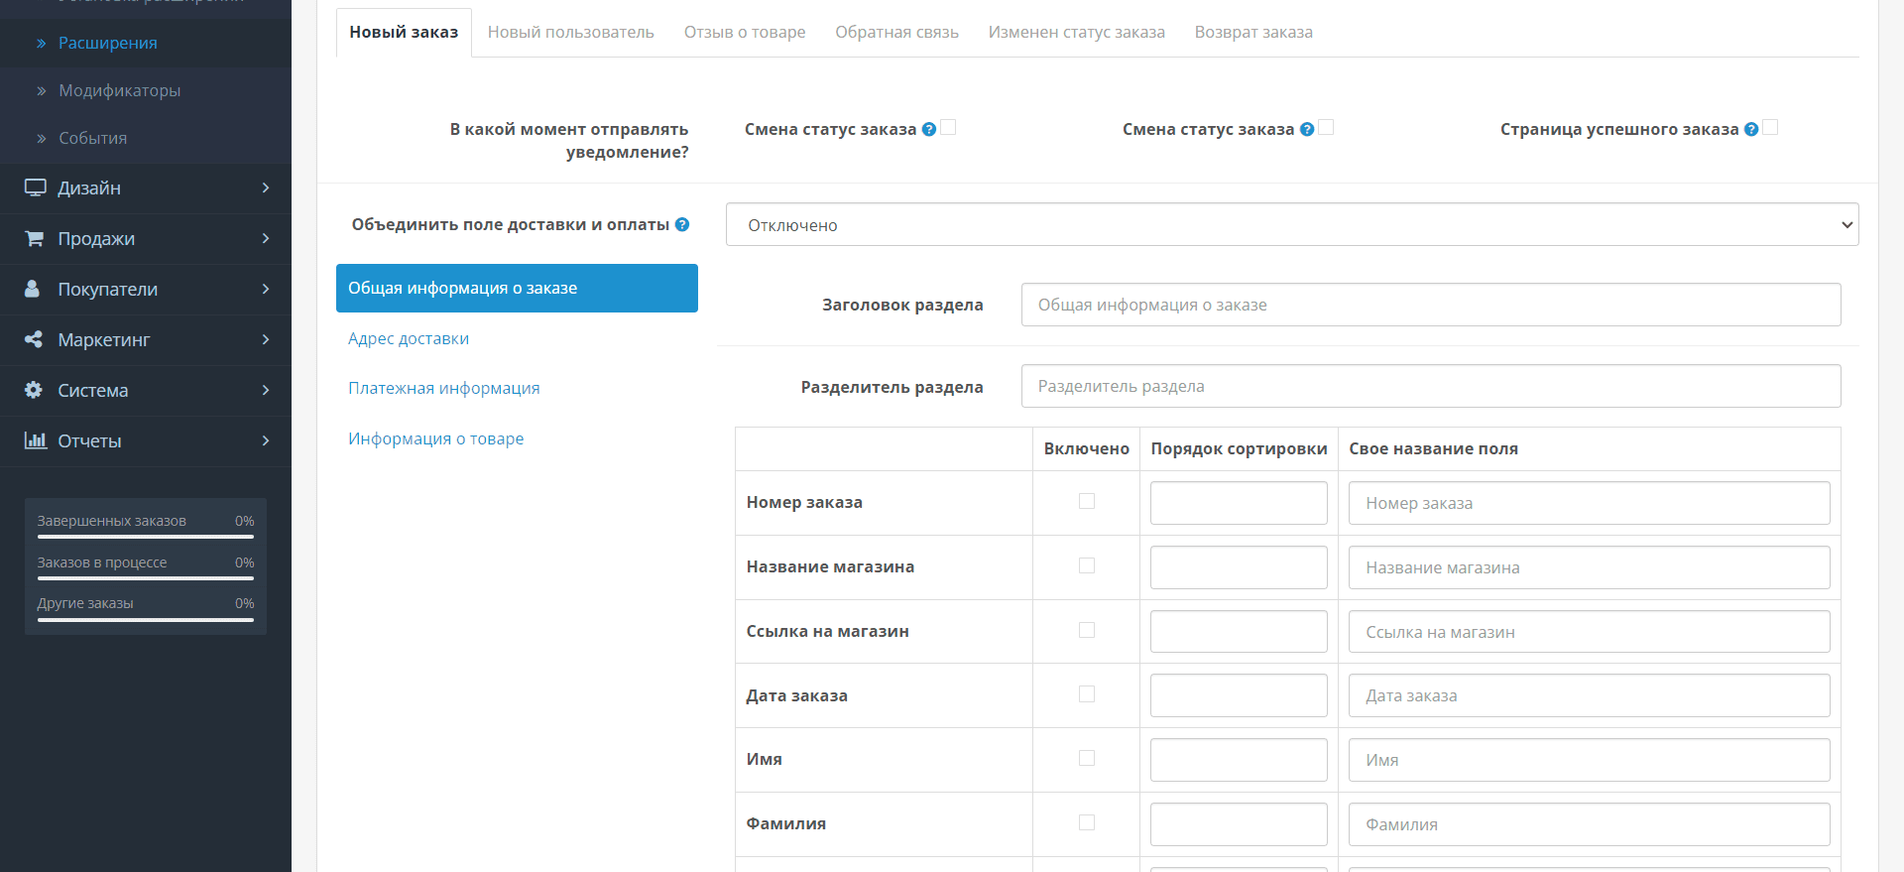Image resolution: width=1904 pixels, height=872 pixels.
Task: Click Завершенных заказов progress bar
Action: (x=146, y=537)
